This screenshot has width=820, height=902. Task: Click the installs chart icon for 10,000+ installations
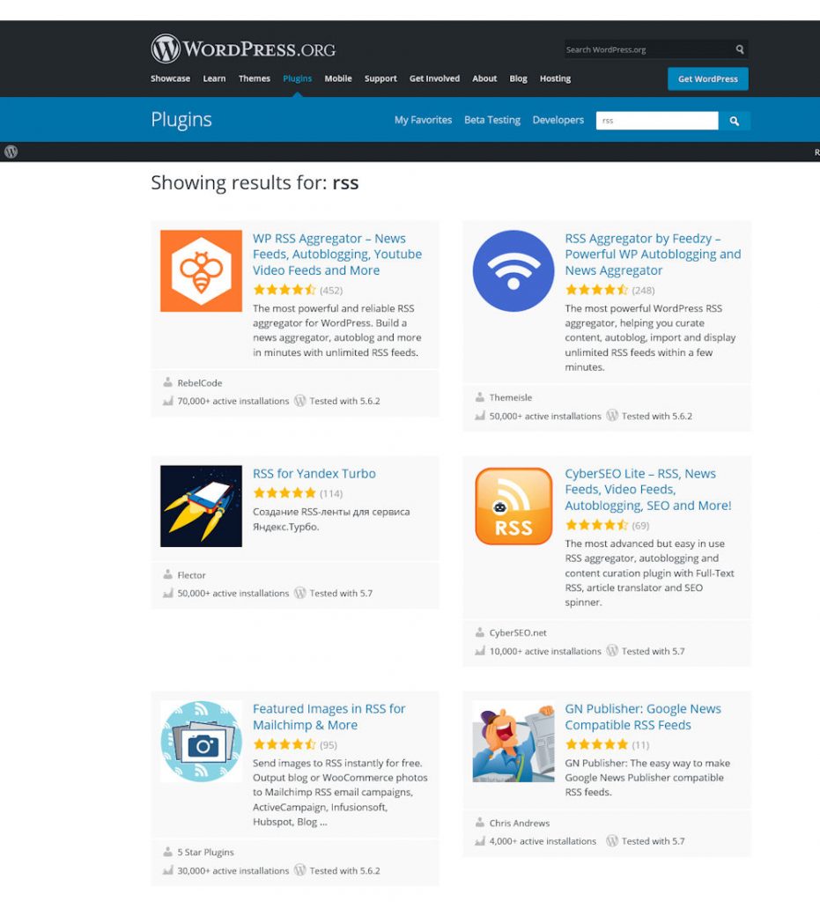pos(480,651)
